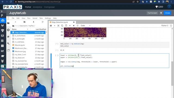Run the selected cell

[70, 26]
